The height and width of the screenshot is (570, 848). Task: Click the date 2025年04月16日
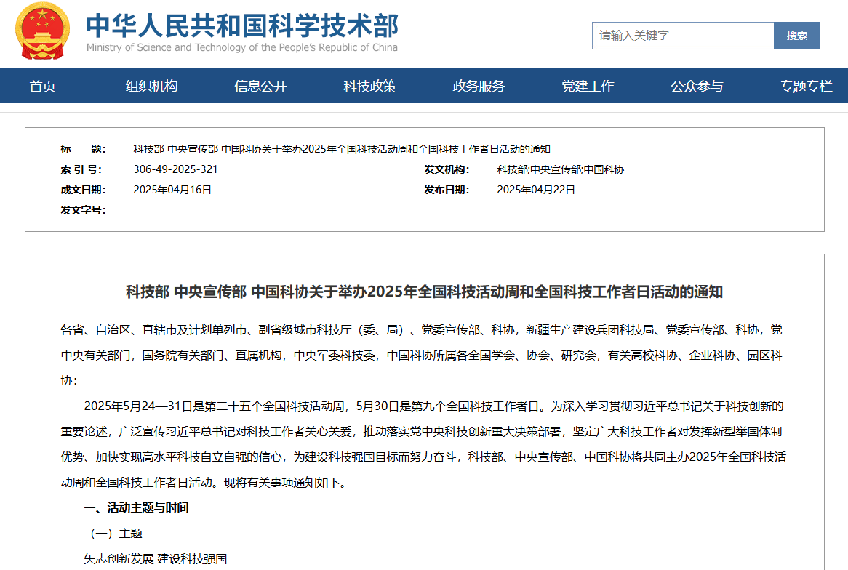coord(172,190)
